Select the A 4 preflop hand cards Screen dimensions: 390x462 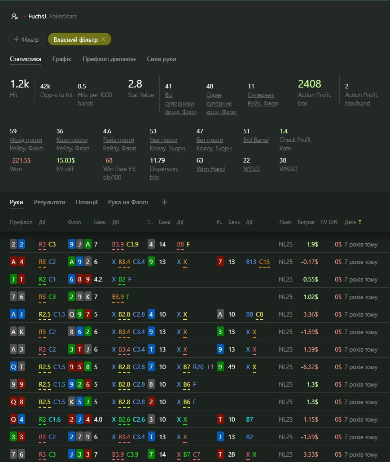pos(18,262)
